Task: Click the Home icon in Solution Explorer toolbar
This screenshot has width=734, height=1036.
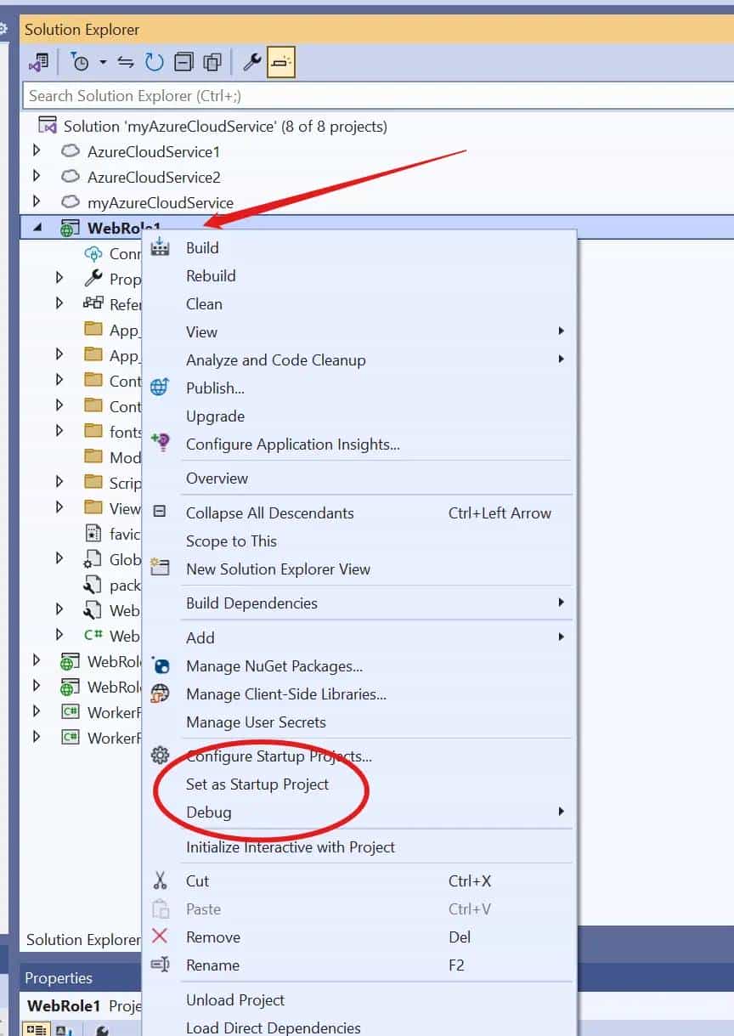Action: pyautogui.click(x=39, y=61)
